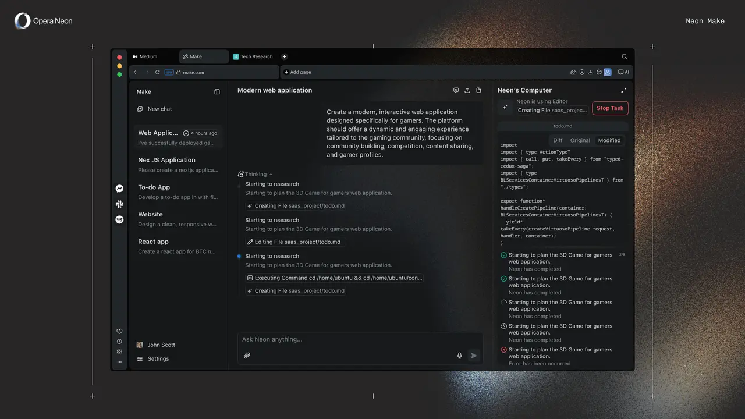Take a snapshot with the camera icon
The height and width of the screenshot is (419, 745).
point(573,72)
